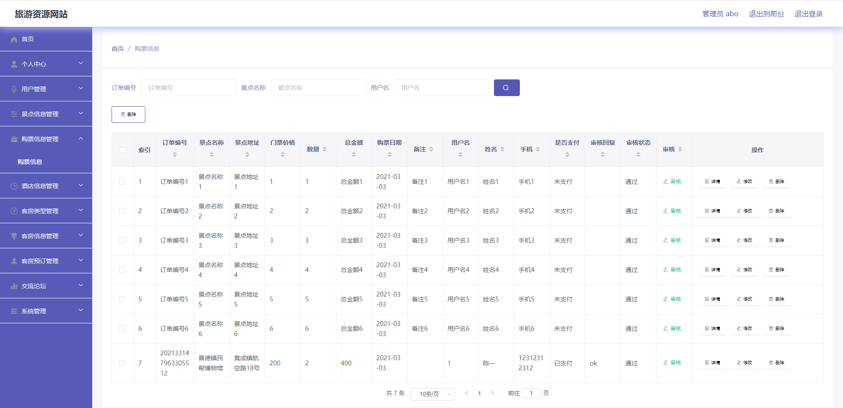Toggle the select-all header checkbox

coord(123,150)
